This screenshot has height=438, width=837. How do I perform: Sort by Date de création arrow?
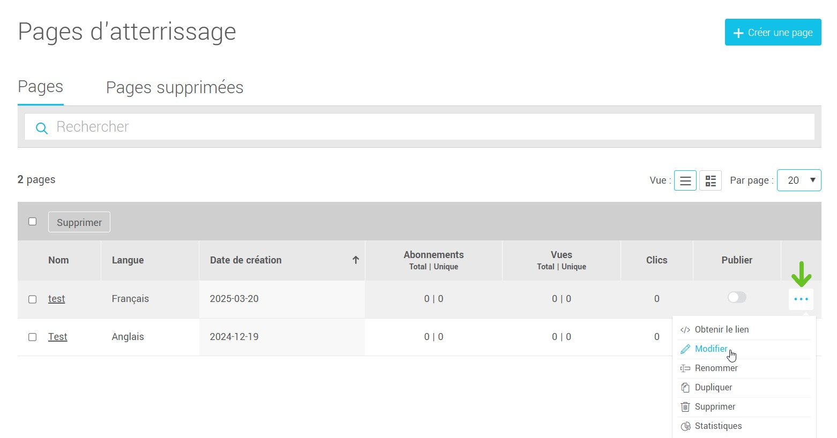[355, 260]
